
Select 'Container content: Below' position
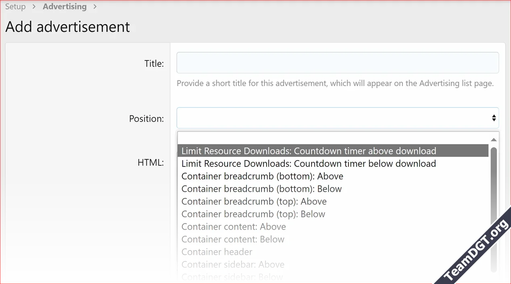(x=233, y=239)
